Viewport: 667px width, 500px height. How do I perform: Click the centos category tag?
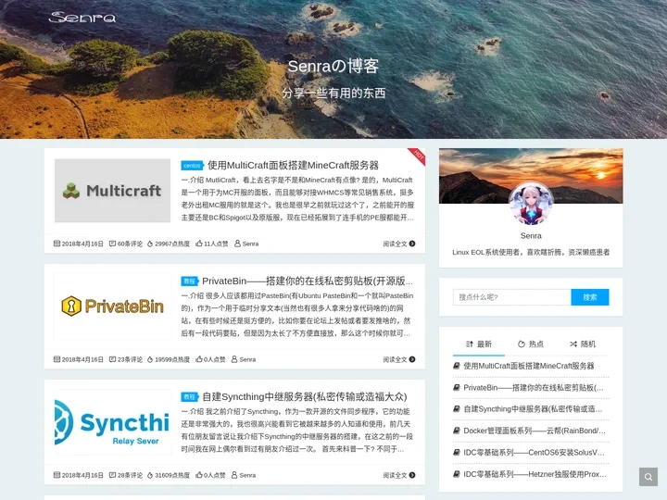(x=192, y=166)
